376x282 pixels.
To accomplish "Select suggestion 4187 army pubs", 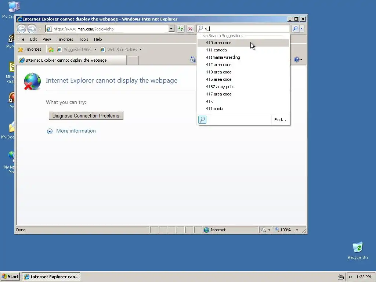I will pyautogui.click(x=243, y=87).
